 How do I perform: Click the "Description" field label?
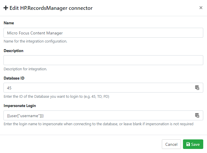(13, 51)
